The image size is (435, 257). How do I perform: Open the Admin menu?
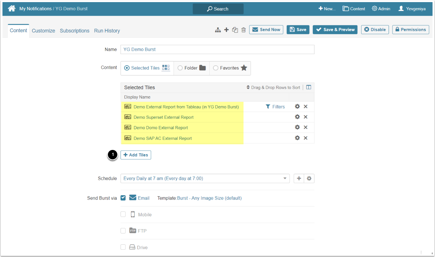pos(381,9)
